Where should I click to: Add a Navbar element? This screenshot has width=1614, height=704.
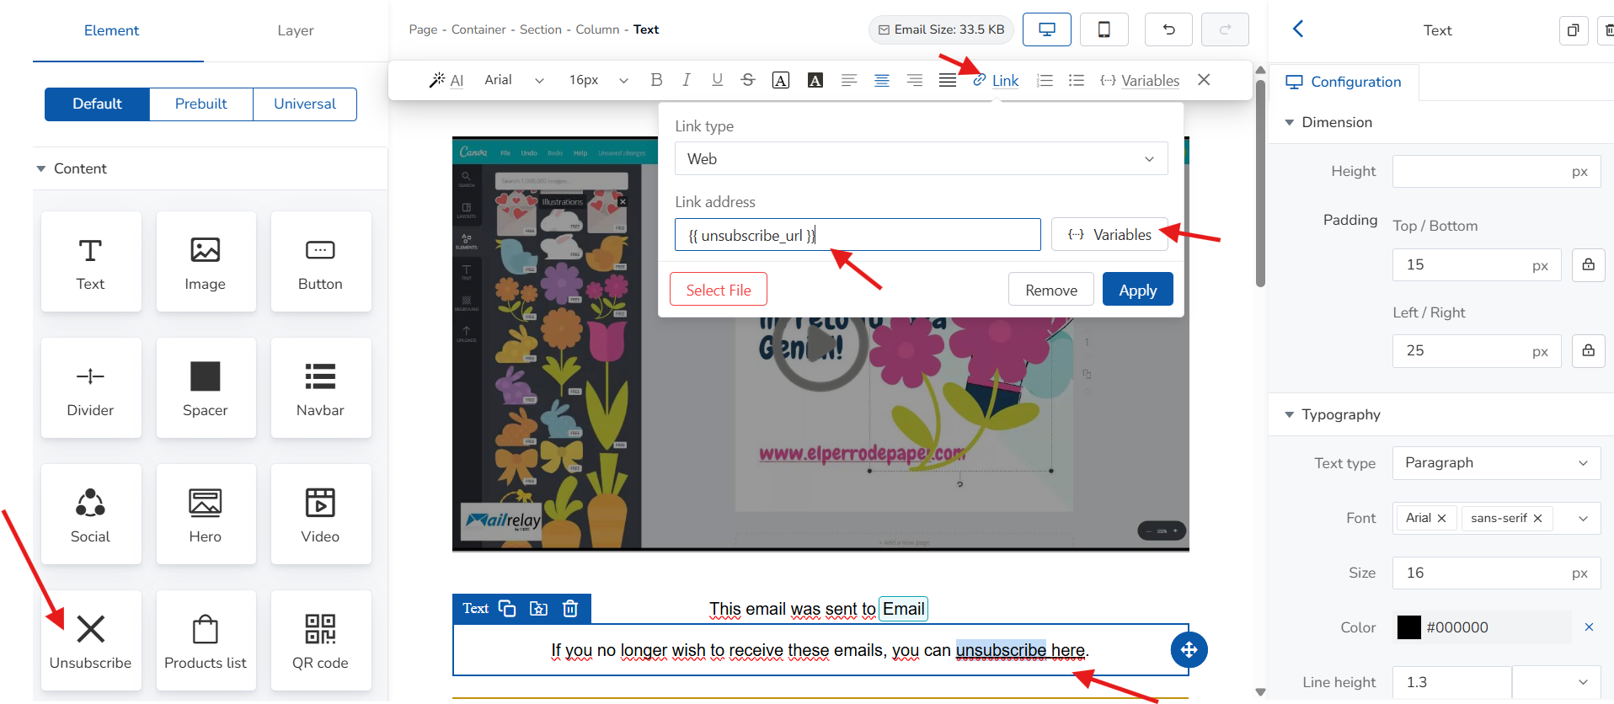pos(321,388)
